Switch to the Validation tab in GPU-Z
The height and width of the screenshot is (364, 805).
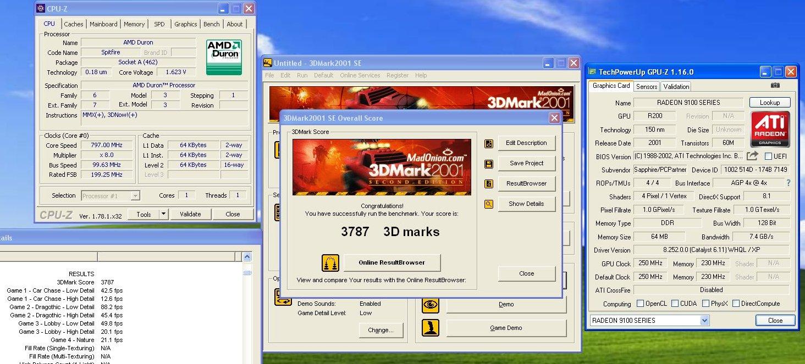pyautogui.click(x=676, y=87)
